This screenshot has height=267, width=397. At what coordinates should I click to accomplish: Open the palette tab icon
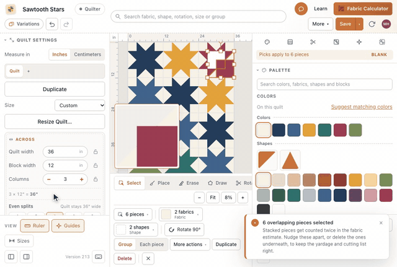coord(267,42)
